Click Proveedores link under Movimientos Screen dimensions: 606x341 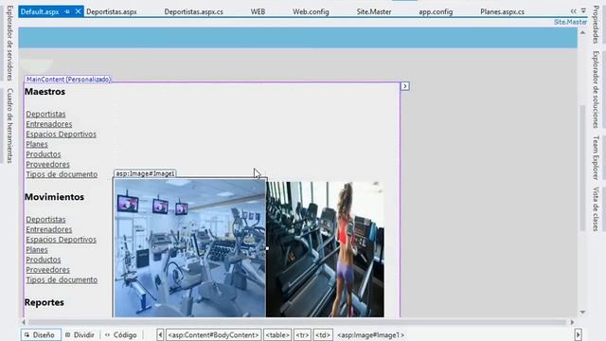tap(48, 269)
